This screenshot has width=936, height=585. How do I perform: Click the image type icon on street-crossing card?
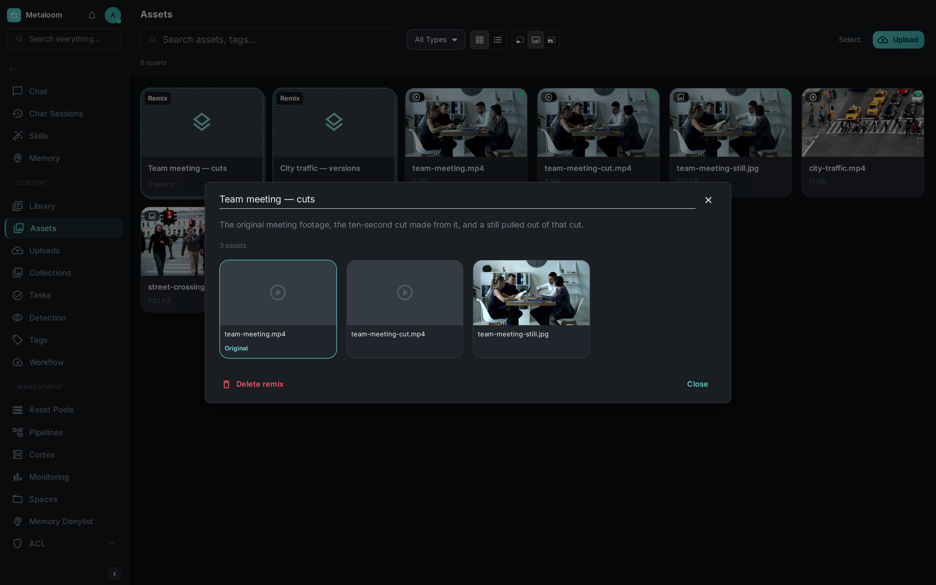(x=152, y=216)
